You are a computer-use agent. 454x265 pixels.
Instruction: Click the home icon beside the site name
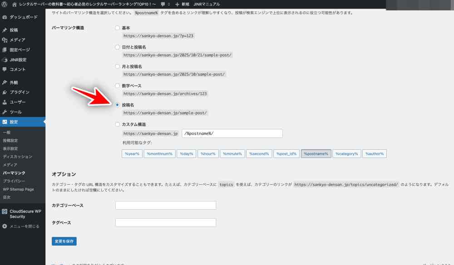[15, 4]
